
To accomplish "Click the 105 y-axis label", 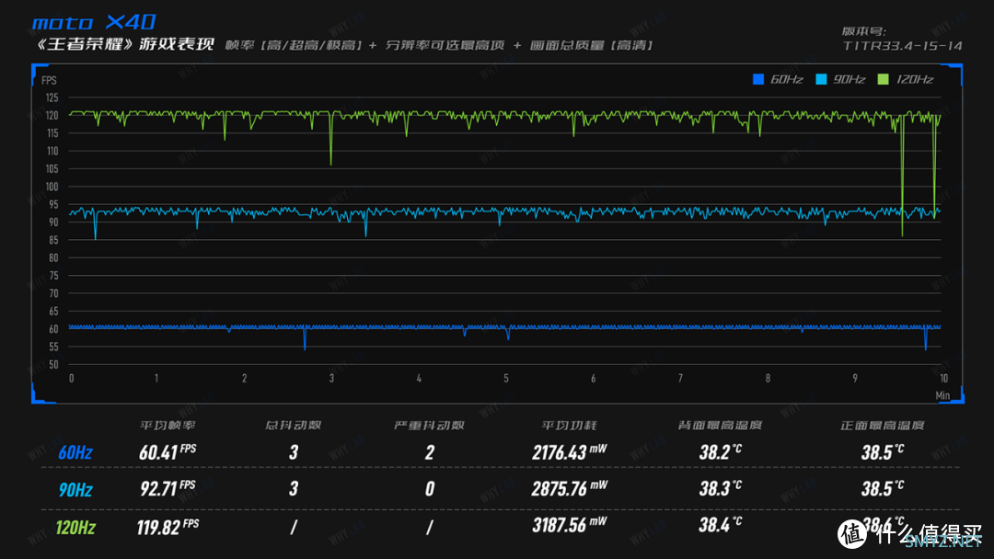I will [52, 169].
